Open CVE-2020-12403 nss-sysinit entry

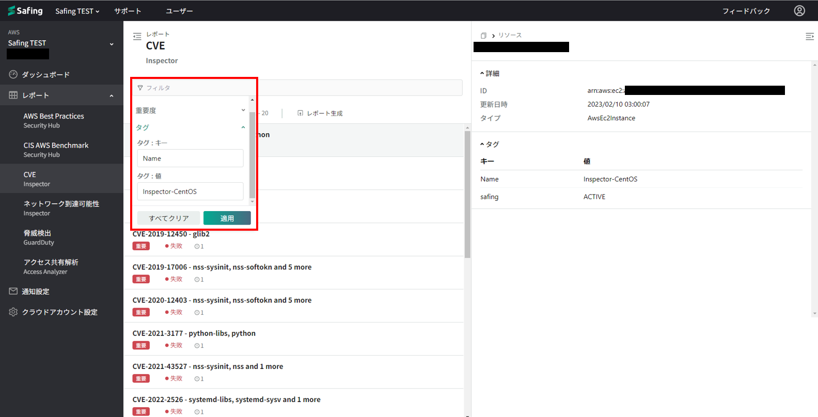(x=293, y=306)
